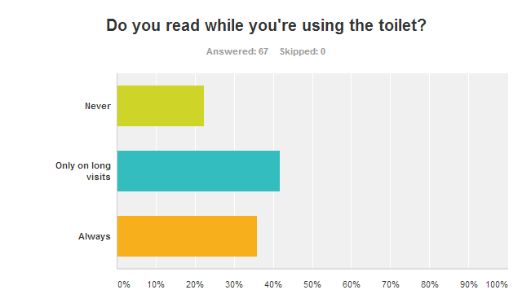Click the 100% axis label
The height and width of the screenshot is (303, 531).
pos(497,284)
